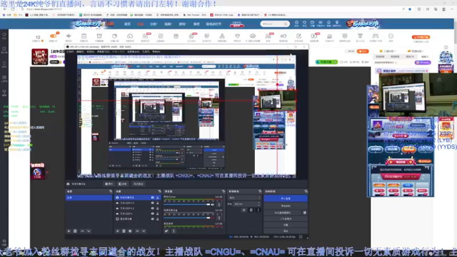
Task: Mute the first audio mixer channel speaker
Action: [x=213, y=204]
